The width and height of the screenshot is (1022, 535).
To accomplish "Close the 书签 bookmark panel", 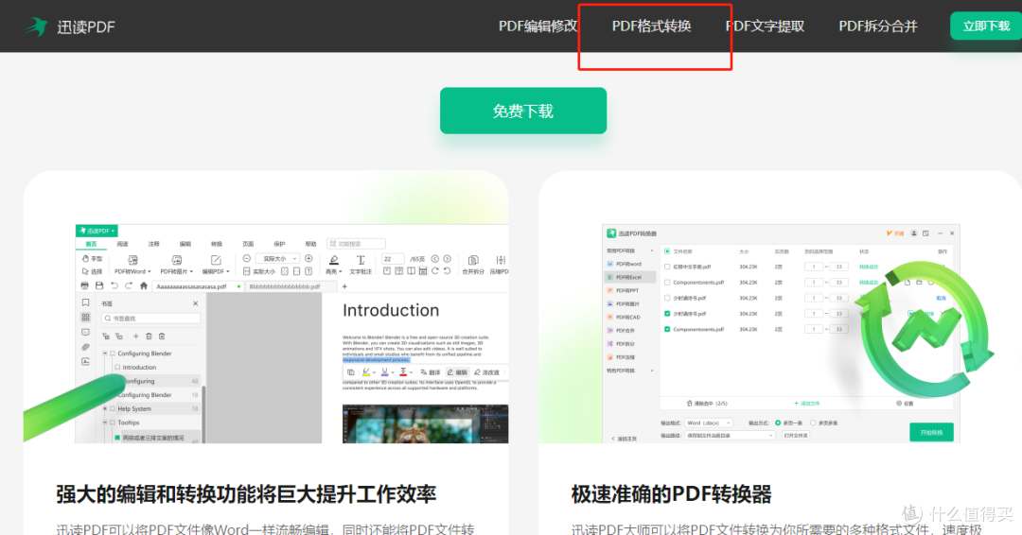I will point(196,303).
